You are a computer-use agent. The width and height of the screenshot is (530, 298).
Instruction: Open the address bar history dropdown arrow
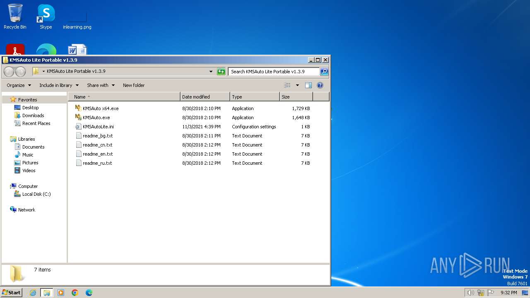tap(211, 72)
